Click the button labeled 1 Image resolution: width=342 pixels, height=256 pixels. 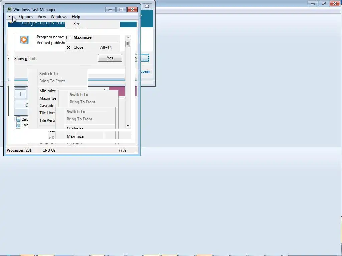pyautogui.click(x=20, y=94)
